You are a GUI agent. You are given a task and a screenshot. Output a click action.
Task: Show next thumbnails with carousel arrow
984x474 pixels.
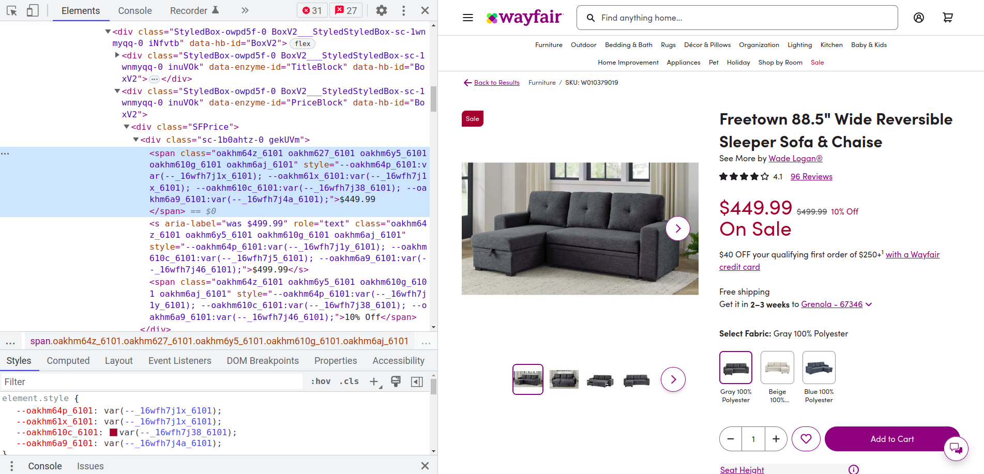(x=673, y=380)
